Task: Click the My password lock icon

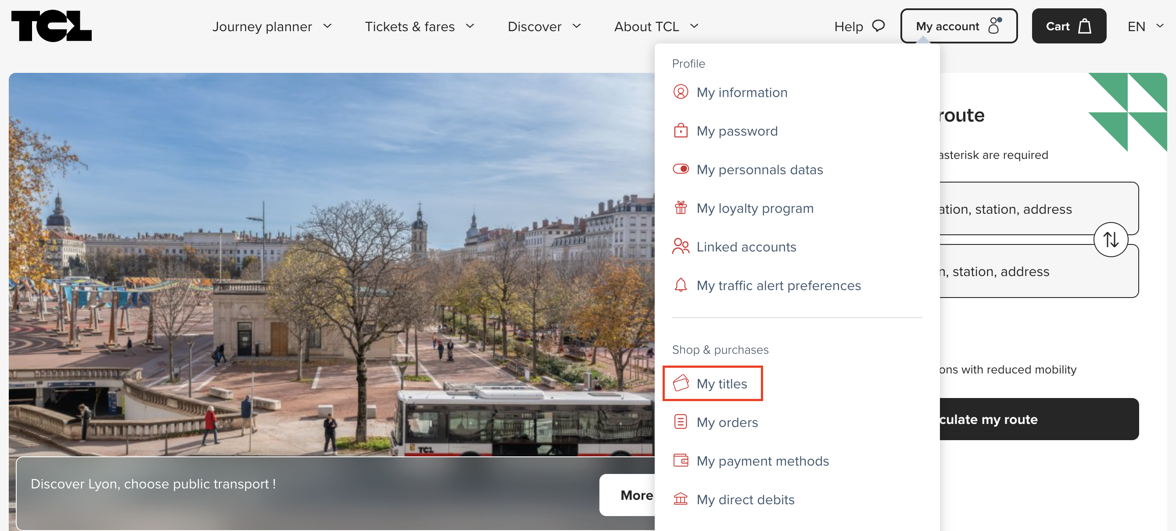Action: [681, 131]
